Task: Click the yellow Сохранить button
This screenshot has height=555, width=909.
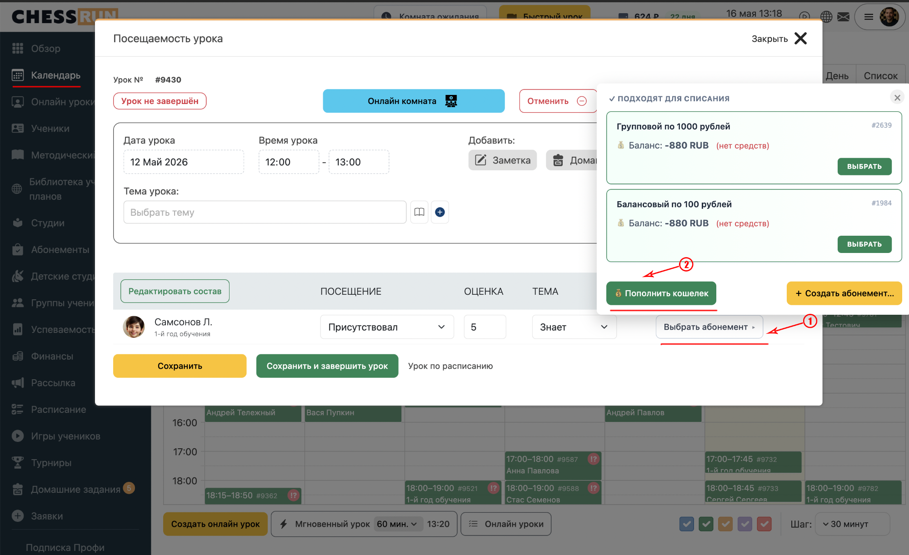Action: pyautogui.click(x=180, y=366)
